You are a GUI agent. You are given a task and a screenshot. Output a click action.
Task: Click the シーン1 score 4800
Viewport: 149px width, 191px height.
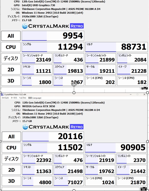click(x=37, y=181)
